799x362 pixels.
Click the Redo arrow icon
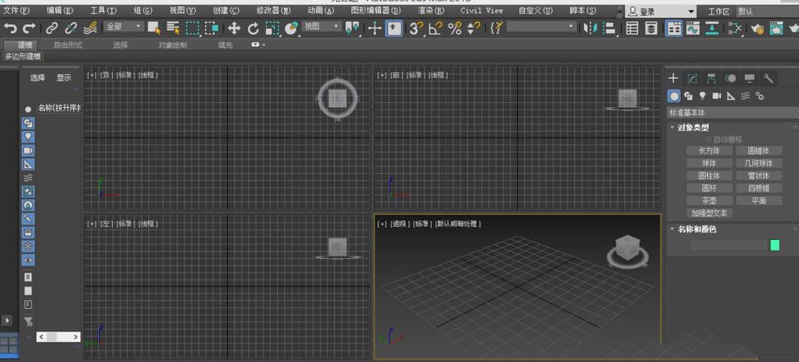point(28,28)
